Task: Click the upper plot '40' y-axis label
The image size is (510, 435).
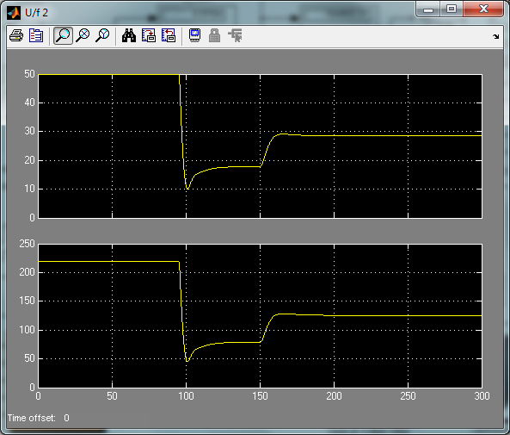Action: 29,103
